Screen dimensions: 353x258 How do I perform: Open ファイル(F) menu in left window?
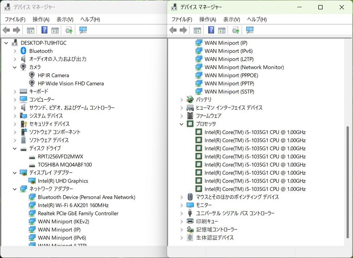coord(15,19)
